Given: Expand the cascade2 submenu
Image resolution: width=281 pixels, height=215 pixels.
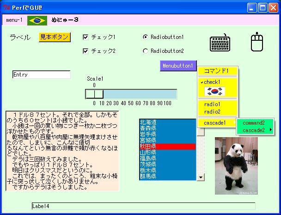Looking at the screenshot, I should pyautogui.click(x=255, y=130).
